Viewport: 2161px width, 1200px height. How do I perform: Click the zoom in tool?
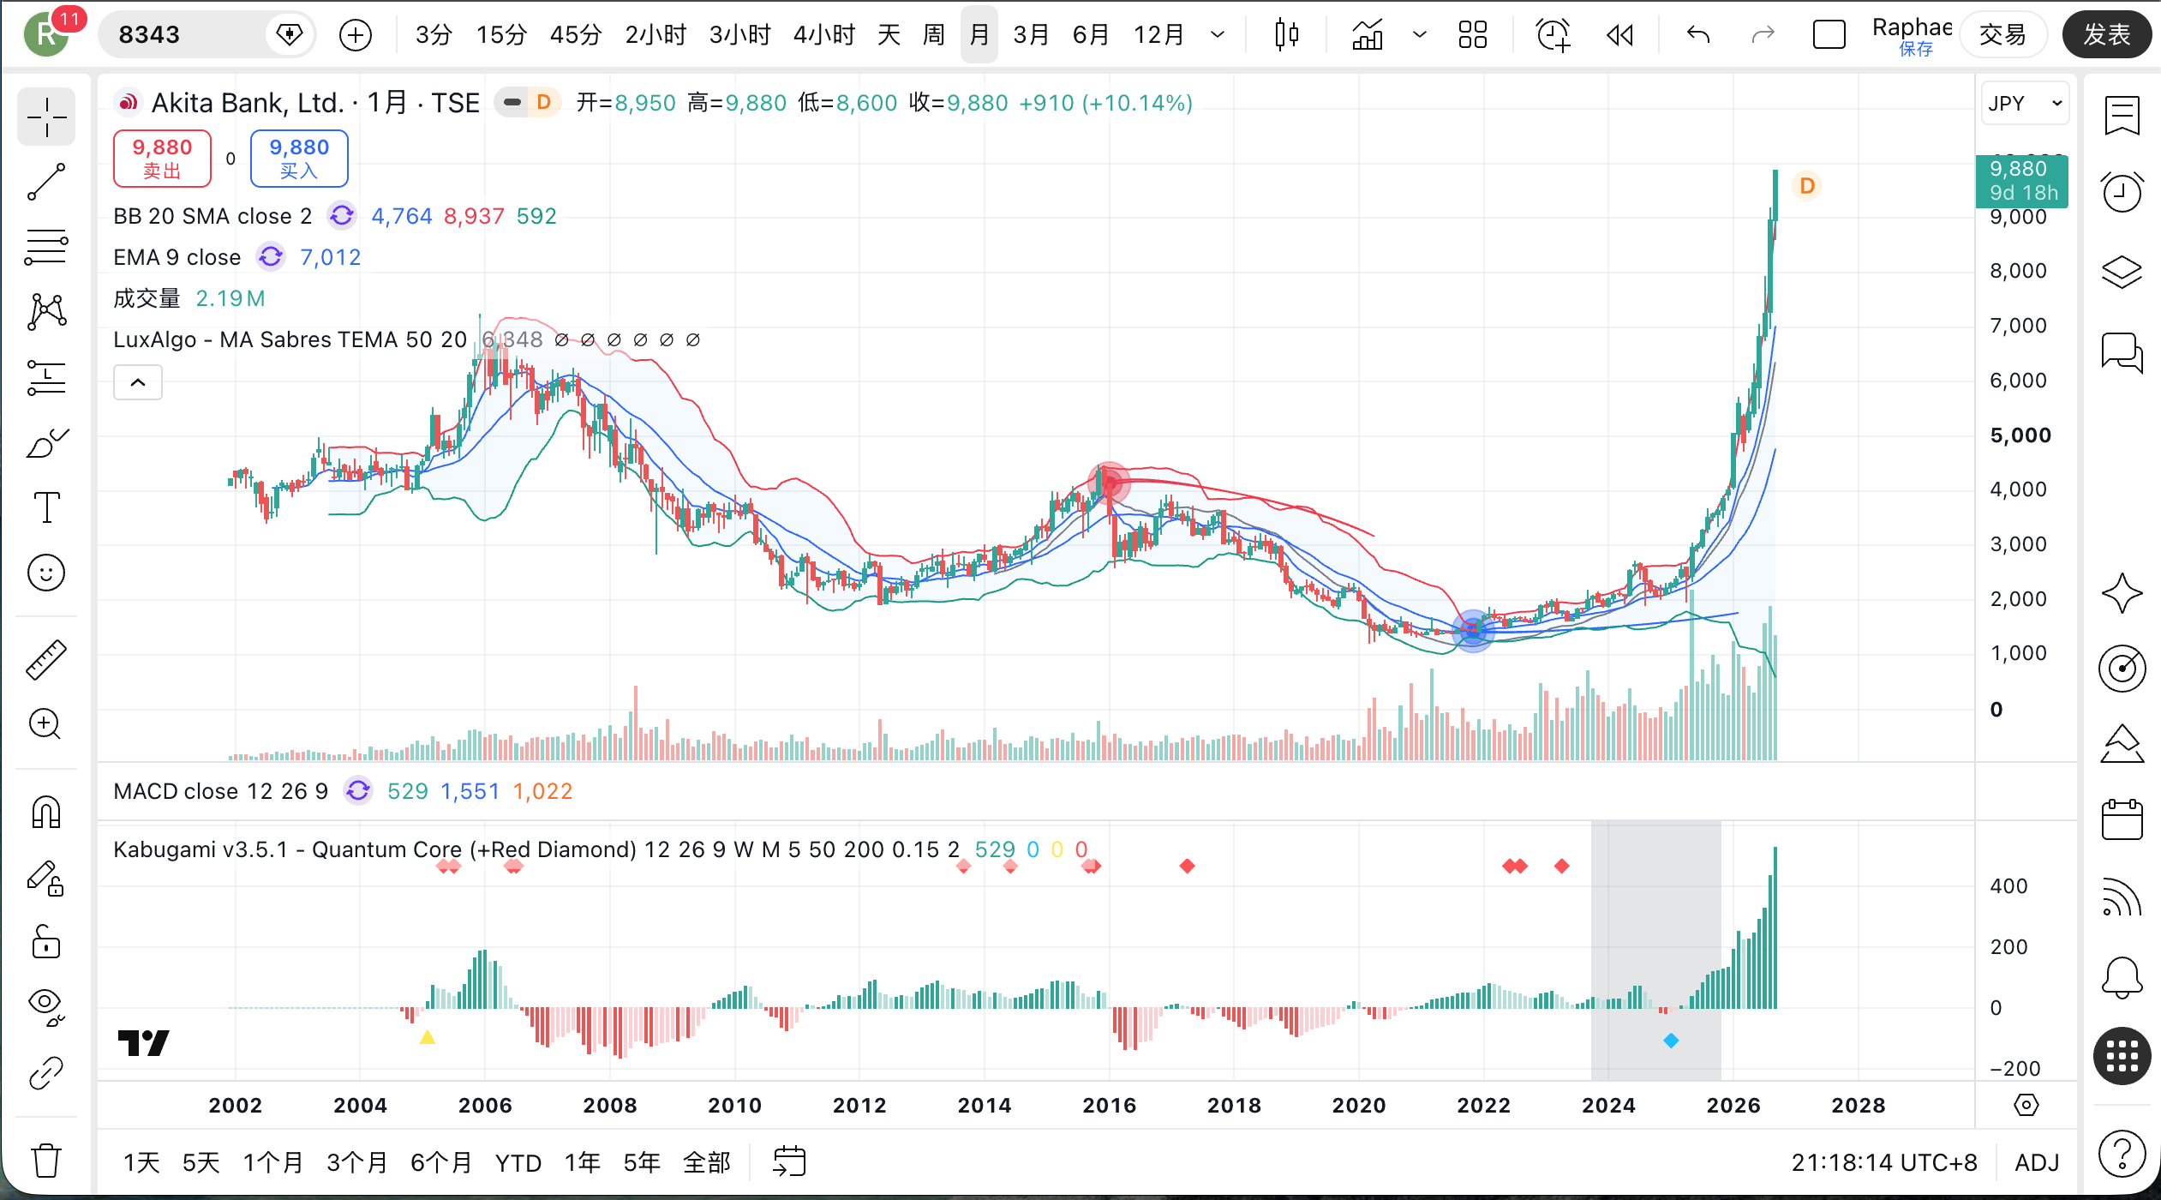click(46, 724)
